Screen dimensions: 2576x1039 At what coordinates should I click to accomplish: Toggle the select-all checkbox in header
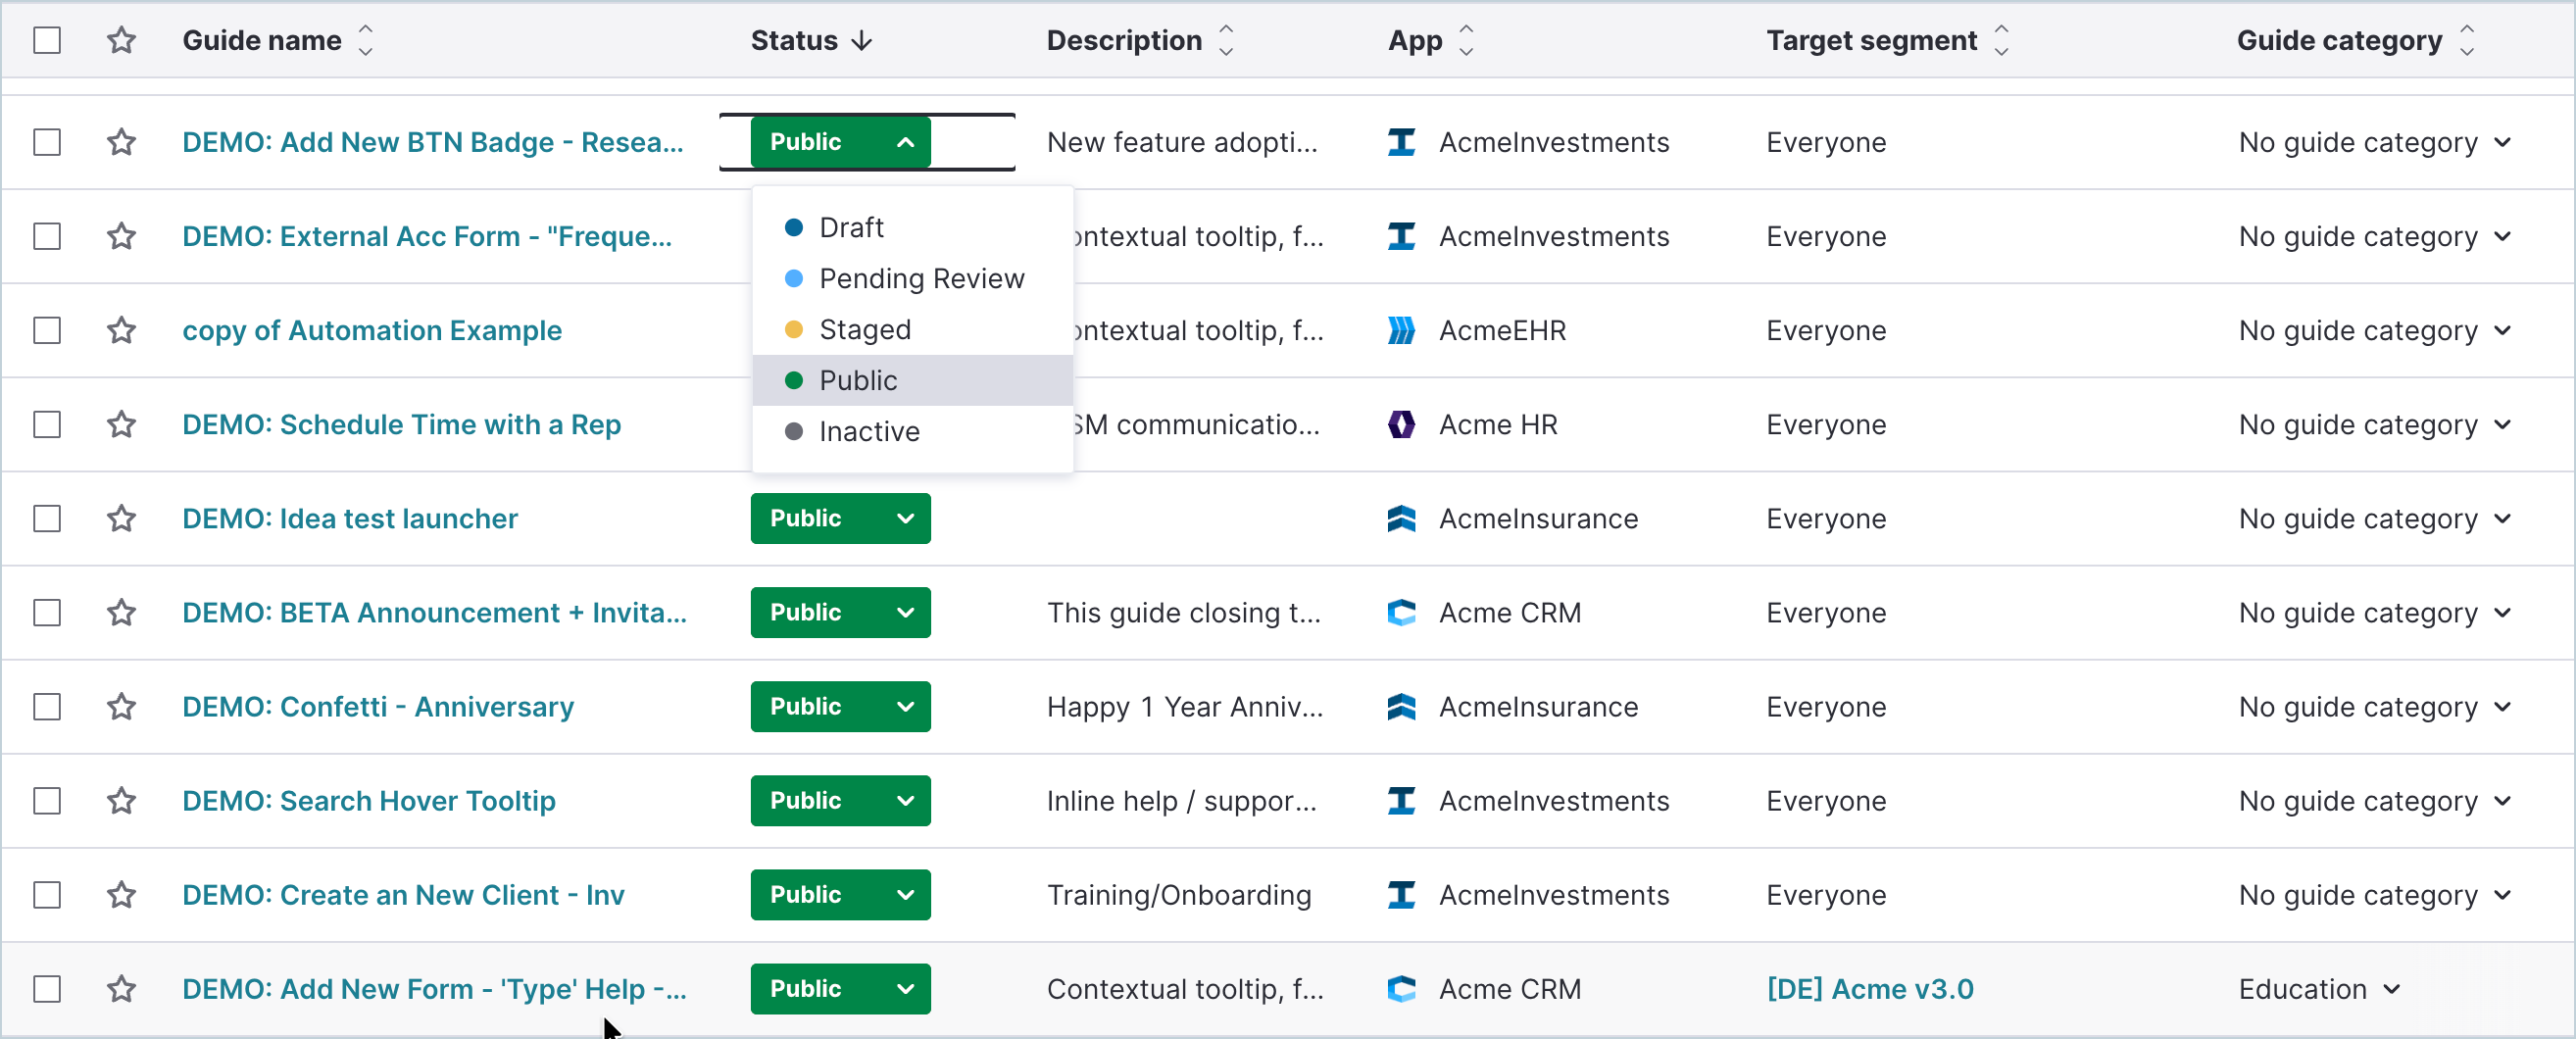coord(47,40)
